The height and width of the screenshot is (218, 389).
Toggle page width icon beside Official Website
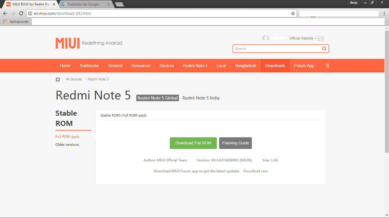pos(321,39)
